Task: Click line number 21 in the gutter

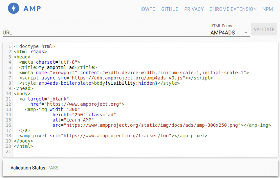Action: pos(9,151)
